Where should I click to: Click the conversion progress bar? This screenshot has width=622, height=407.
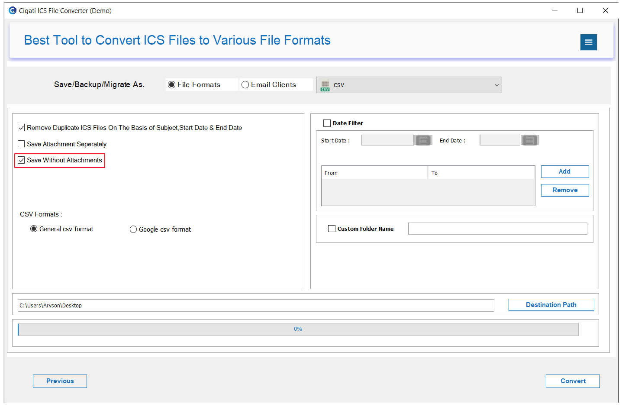point(298,329)
